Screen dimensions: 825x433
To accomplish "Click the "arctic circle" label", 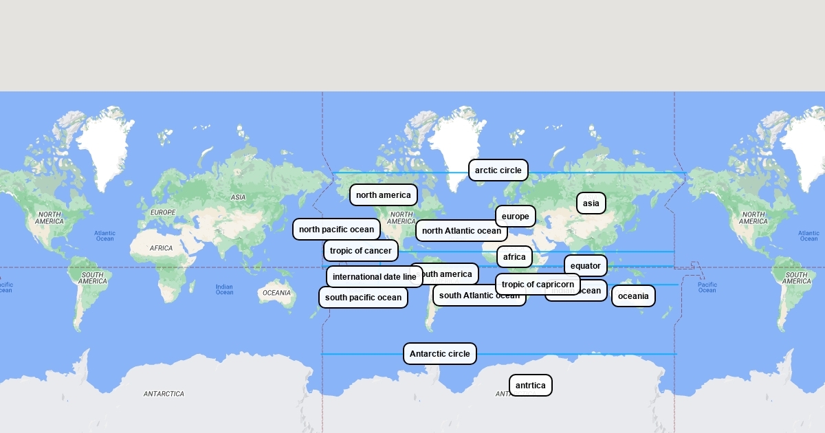I will (498, 170).
